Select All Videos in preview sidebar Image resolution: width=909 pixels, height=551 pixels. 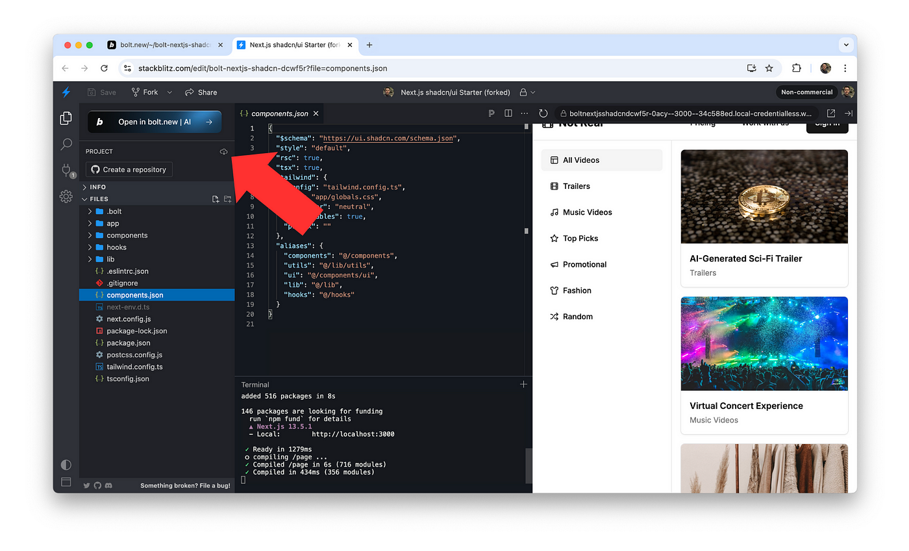[x=602, y=160]
